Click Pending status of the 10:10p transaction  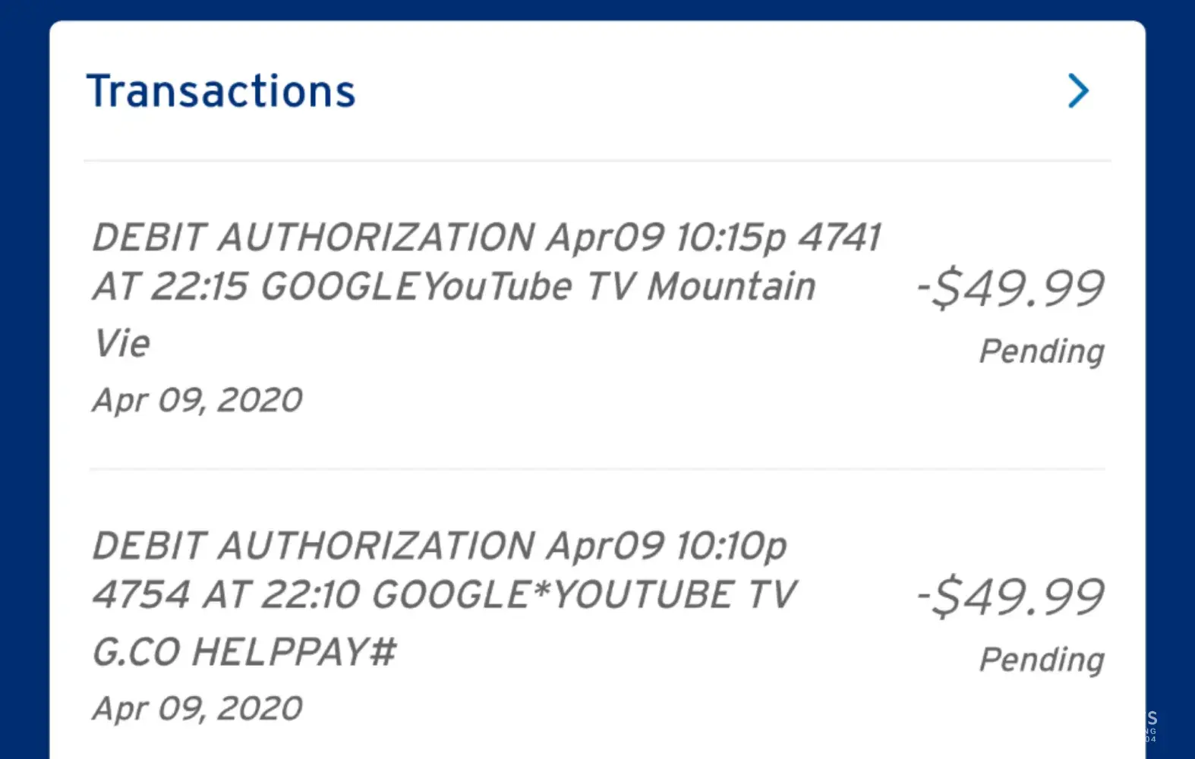coord(1041,660)
